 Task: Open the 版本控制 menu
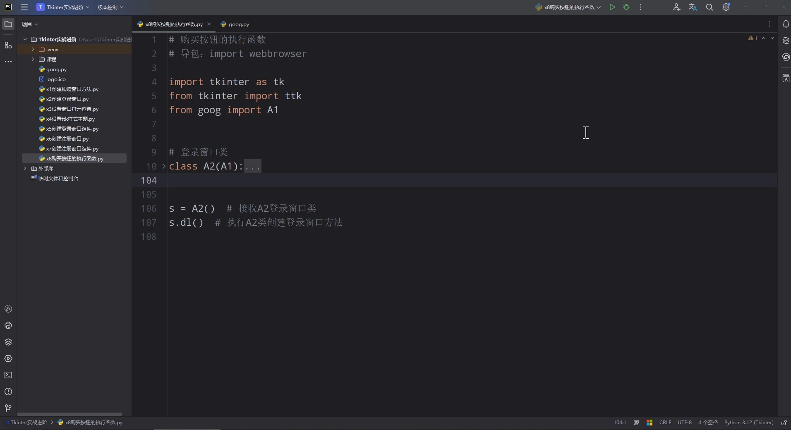(x=109, y=7)
